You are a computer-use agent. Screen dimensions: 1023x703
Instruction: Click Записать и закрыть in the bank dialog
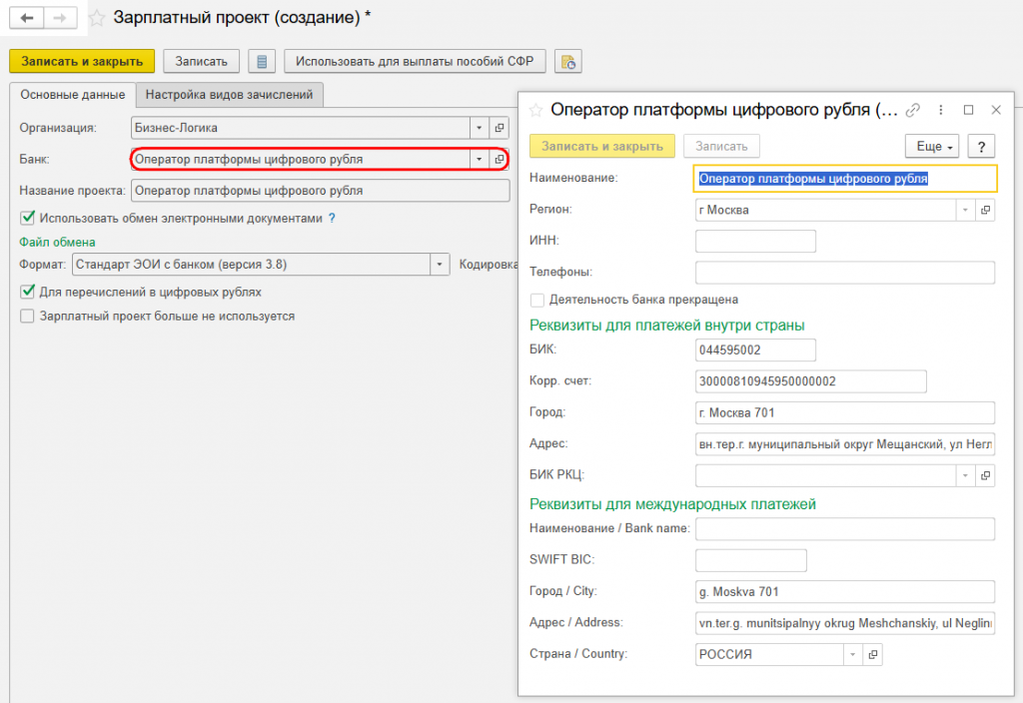coord(602,146)
